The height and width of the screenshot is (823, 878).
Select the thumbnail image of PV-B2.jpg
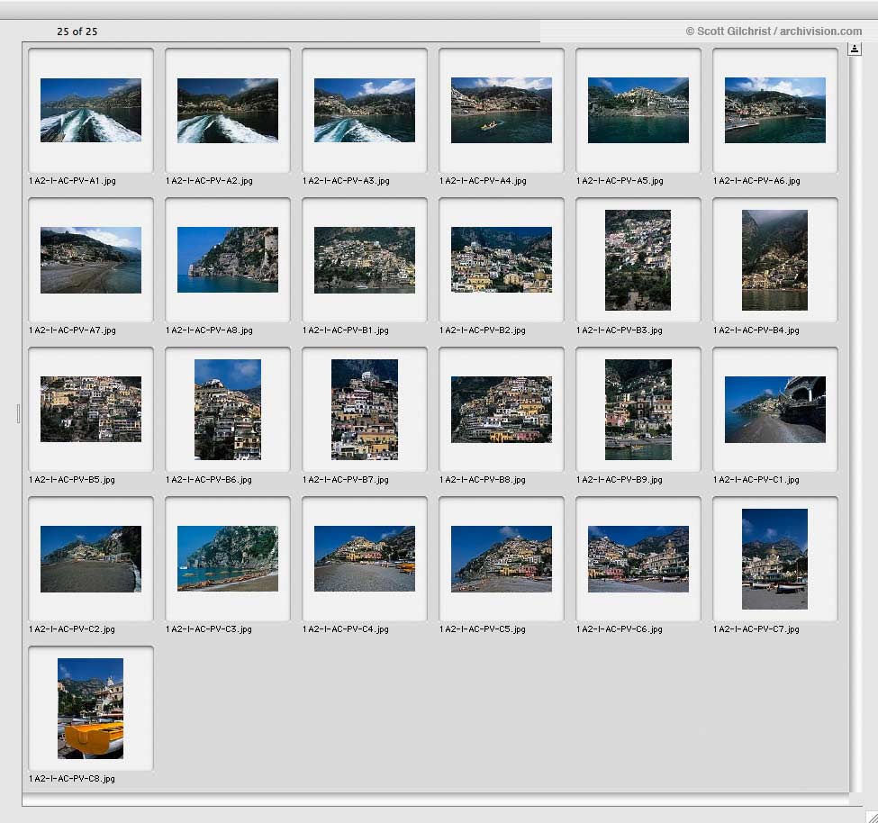pyautogui.click(x=502, y=260)
